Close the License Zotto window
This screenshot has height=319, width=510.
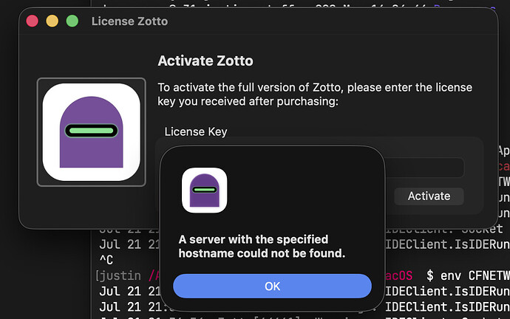click(33, 21)
